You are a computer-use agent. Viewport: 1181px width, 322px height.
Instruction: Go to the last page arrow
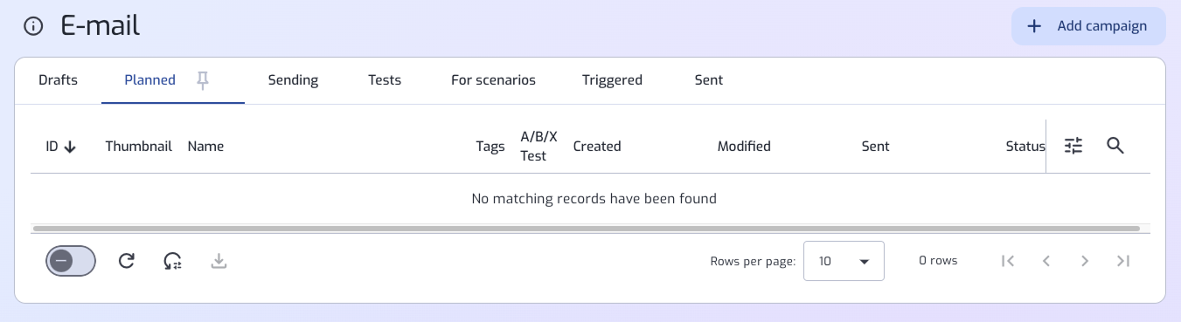click(1123, 260)
